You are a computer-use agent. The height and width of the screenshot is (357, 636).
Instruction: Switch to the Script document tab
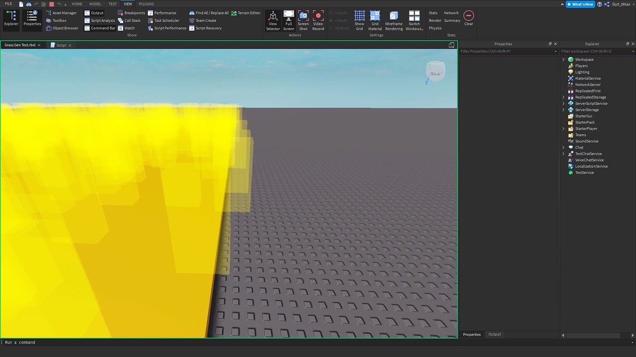61,45
